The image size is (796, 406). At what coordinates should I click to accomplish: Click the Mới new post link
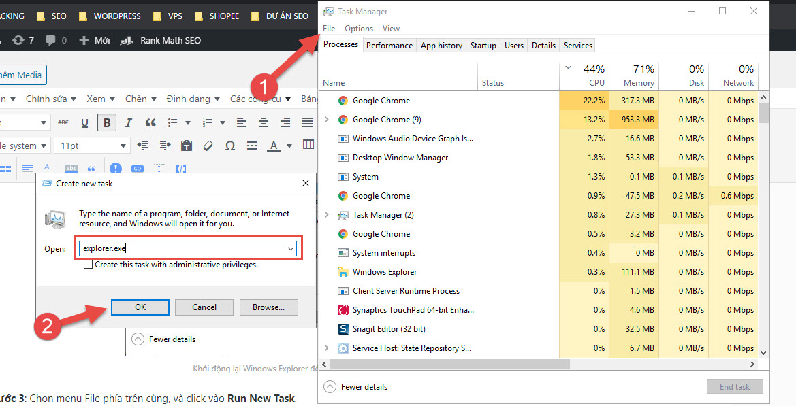(95, 41)
